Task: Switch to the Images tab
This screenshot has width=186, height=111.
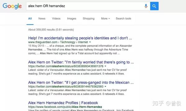Action: (x=72, y=18)
